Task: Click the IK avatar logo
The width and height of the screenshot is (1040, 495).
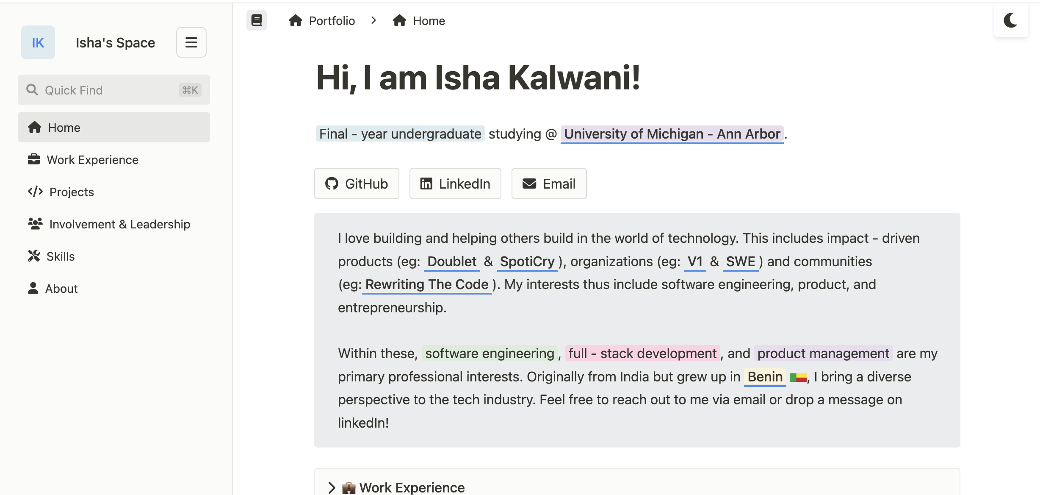Action: click(38, 42)
